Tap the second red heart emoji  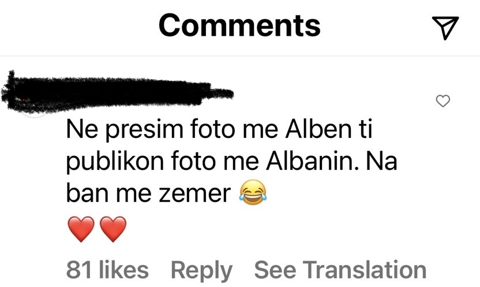pos(113,229)
